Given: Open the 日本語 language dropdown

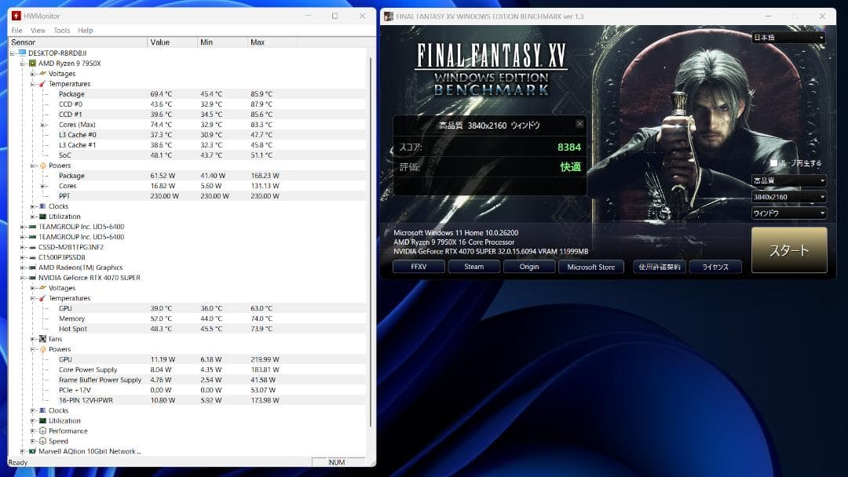Looking at the screenshot, I should click(788, 38).
